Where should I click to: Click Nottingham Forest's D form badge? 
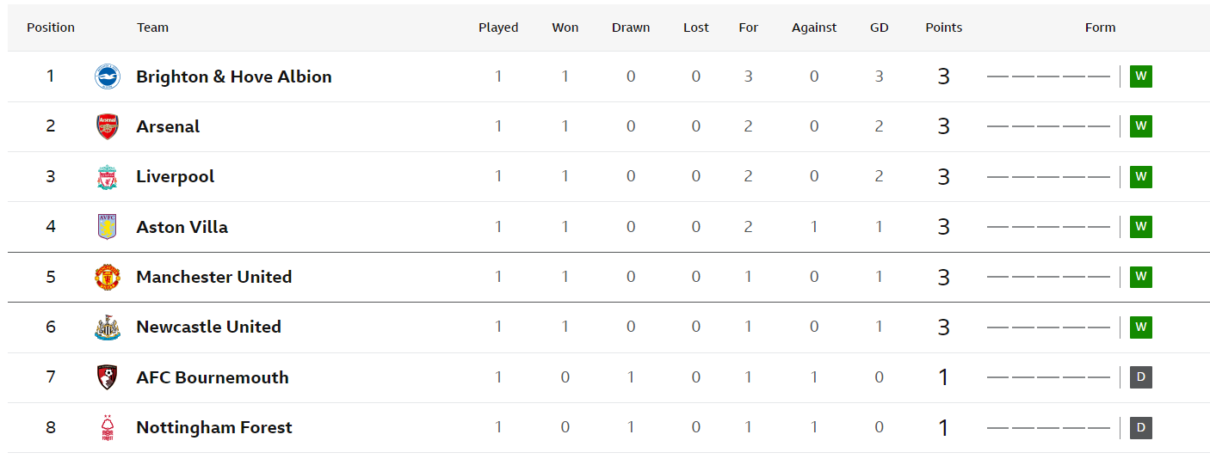[x=1141, y=427]
